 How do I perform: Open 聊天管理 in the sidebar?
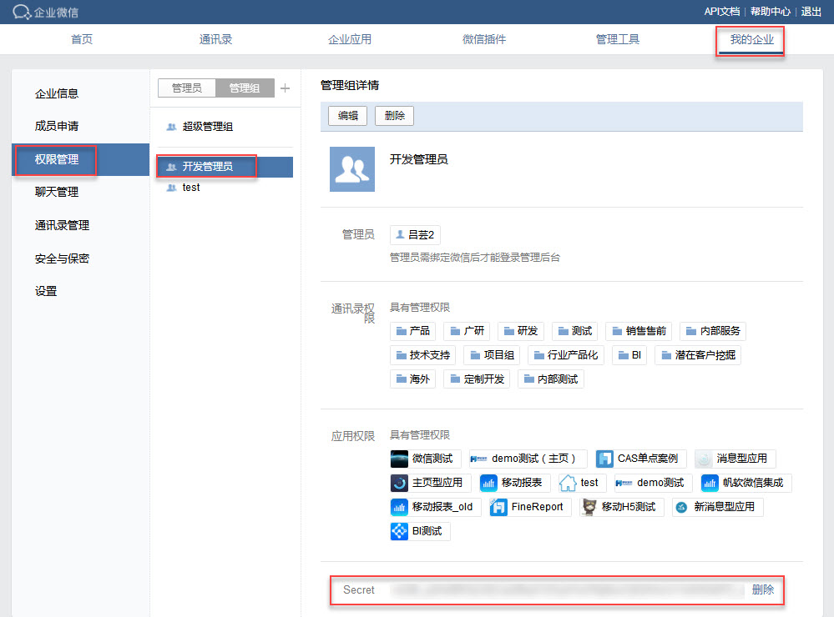click(x=57, y=192)
